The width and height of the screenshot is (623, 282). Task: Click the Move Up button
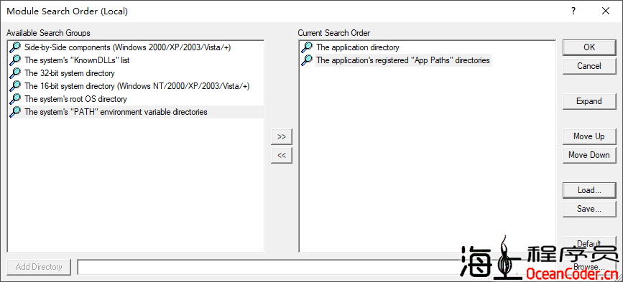[x=589, y=136]
